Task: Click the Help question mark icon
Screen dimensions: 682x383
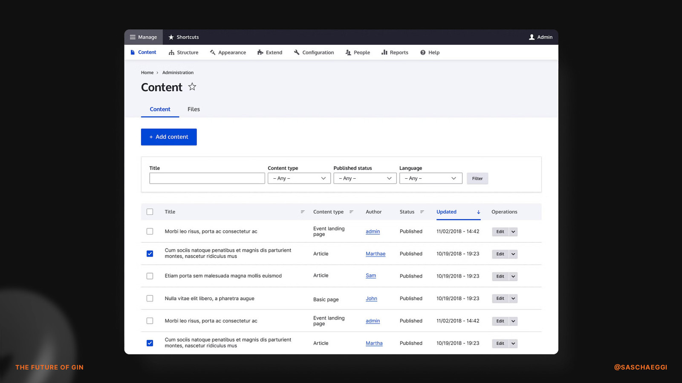Action: pyautogui.click(x=423, y=52)
